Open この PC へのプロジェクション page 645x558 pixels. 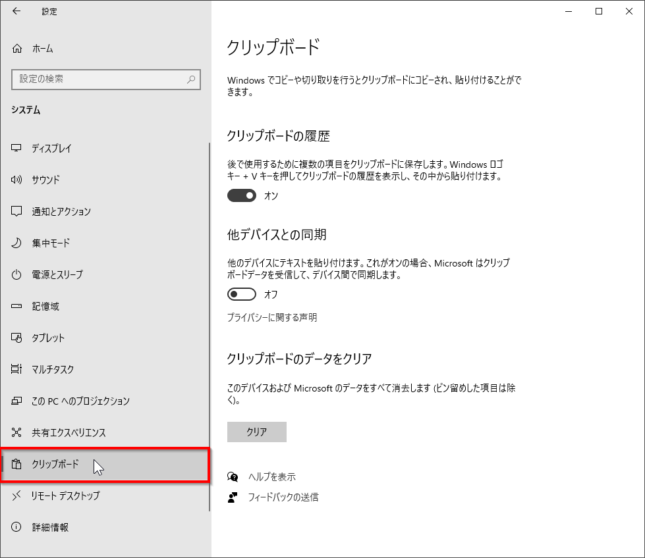pyautogui.click(x=105, y=401)
